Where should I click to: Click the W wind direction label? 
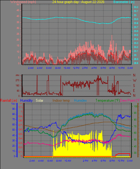click(x=134, y=80)
